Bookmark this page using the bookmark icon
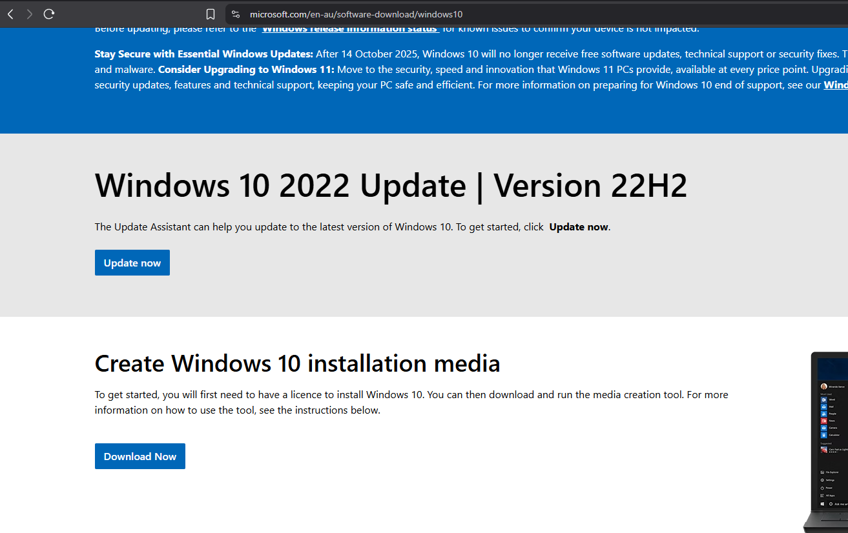The height and width of the screenshot is (533, 848). [210, 14]
